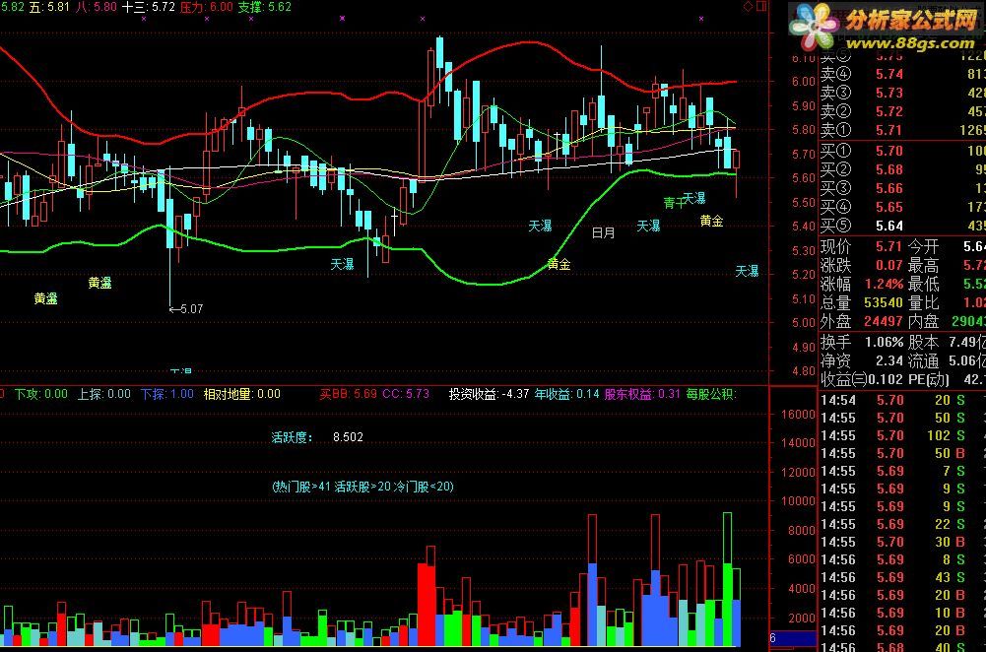Click the 活跃度 8.502 reading
Viewport: 986px width, 652px height.
point(317,437)
